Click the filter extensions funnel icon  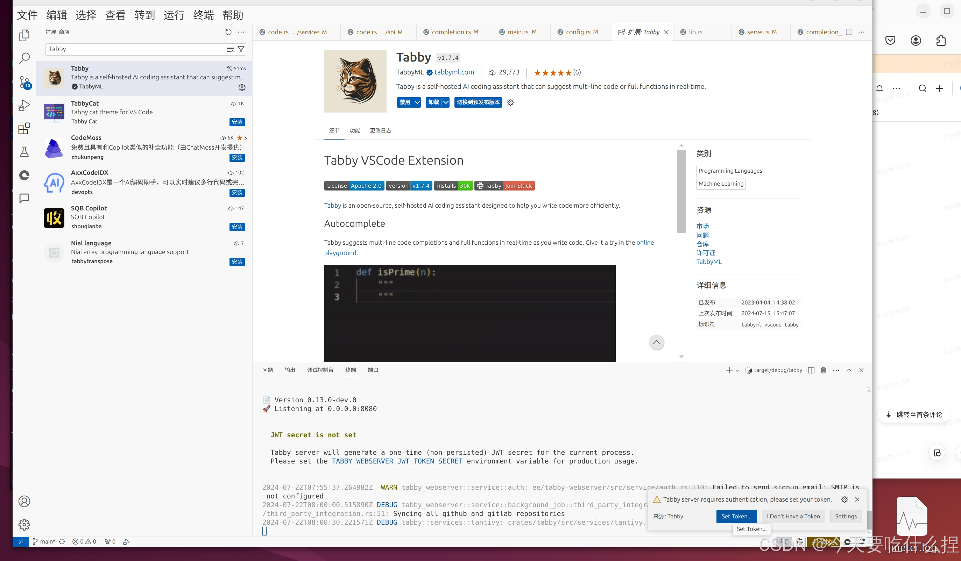click(241, 49)
